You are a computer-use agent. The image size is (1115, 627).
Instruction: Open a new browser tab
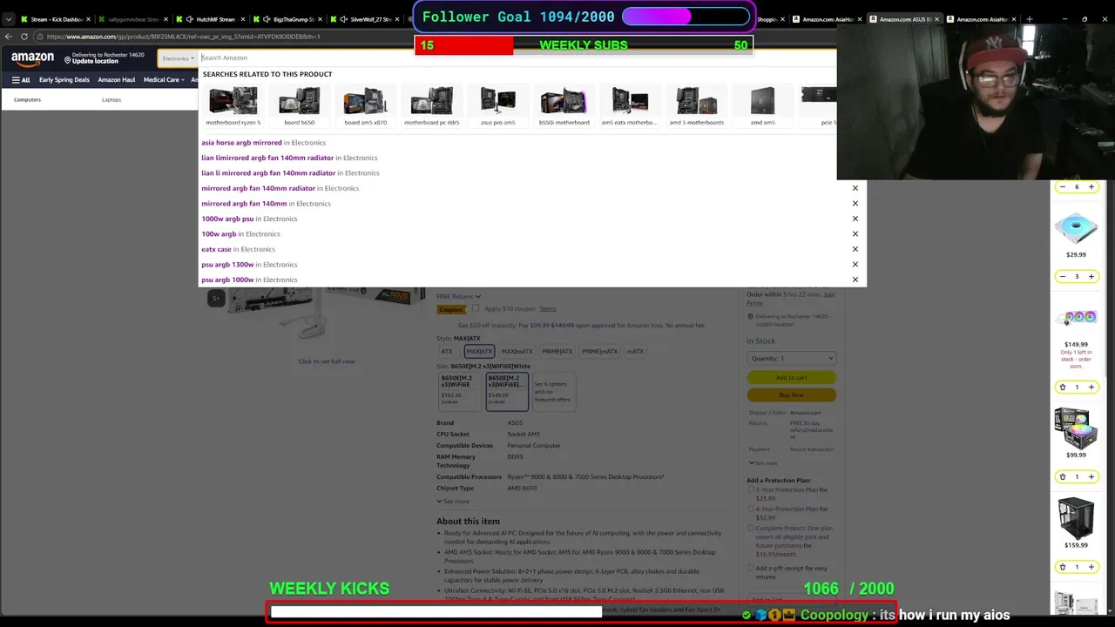1029,19
